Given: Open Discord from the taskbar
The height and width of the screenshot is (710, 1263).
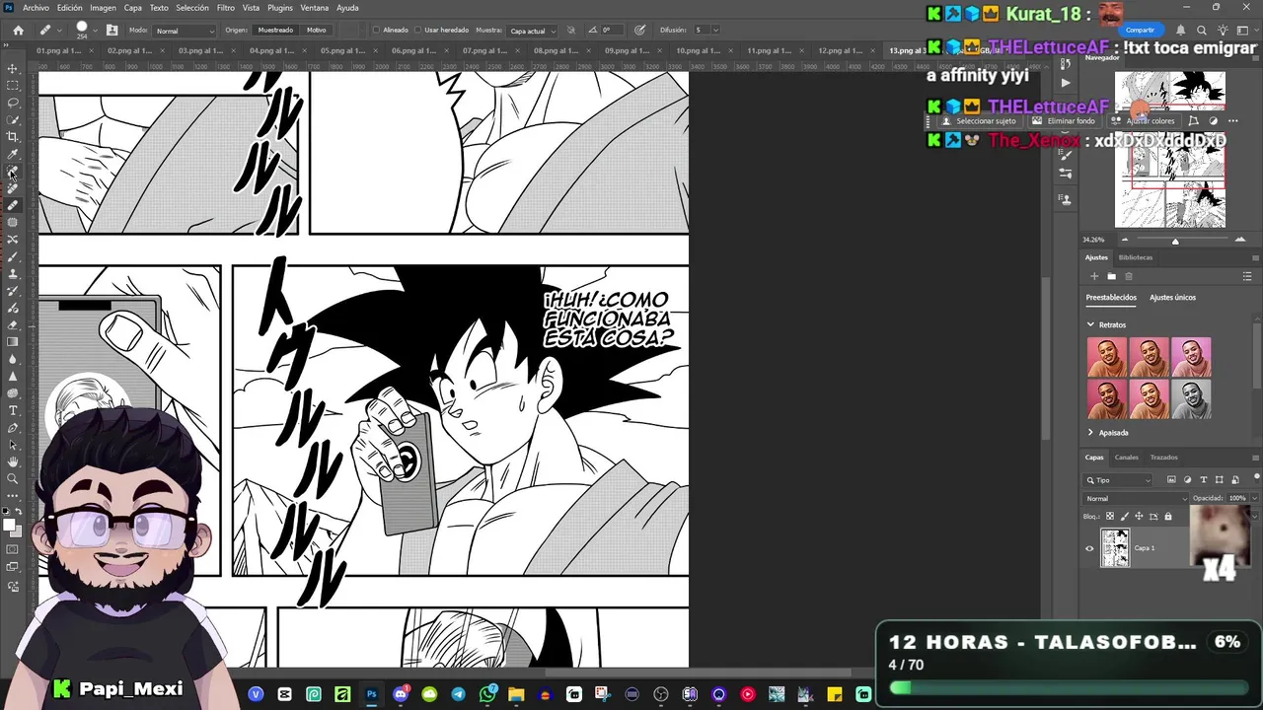Looking at the screenshot, I should pyautogui.click(x=401, y=694).
